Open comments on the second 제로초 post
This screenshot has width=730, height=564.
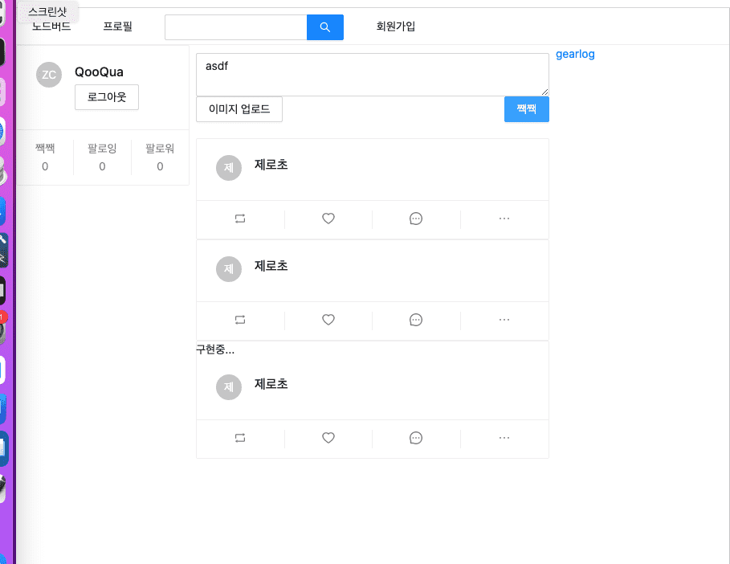(x=416, y=320)
